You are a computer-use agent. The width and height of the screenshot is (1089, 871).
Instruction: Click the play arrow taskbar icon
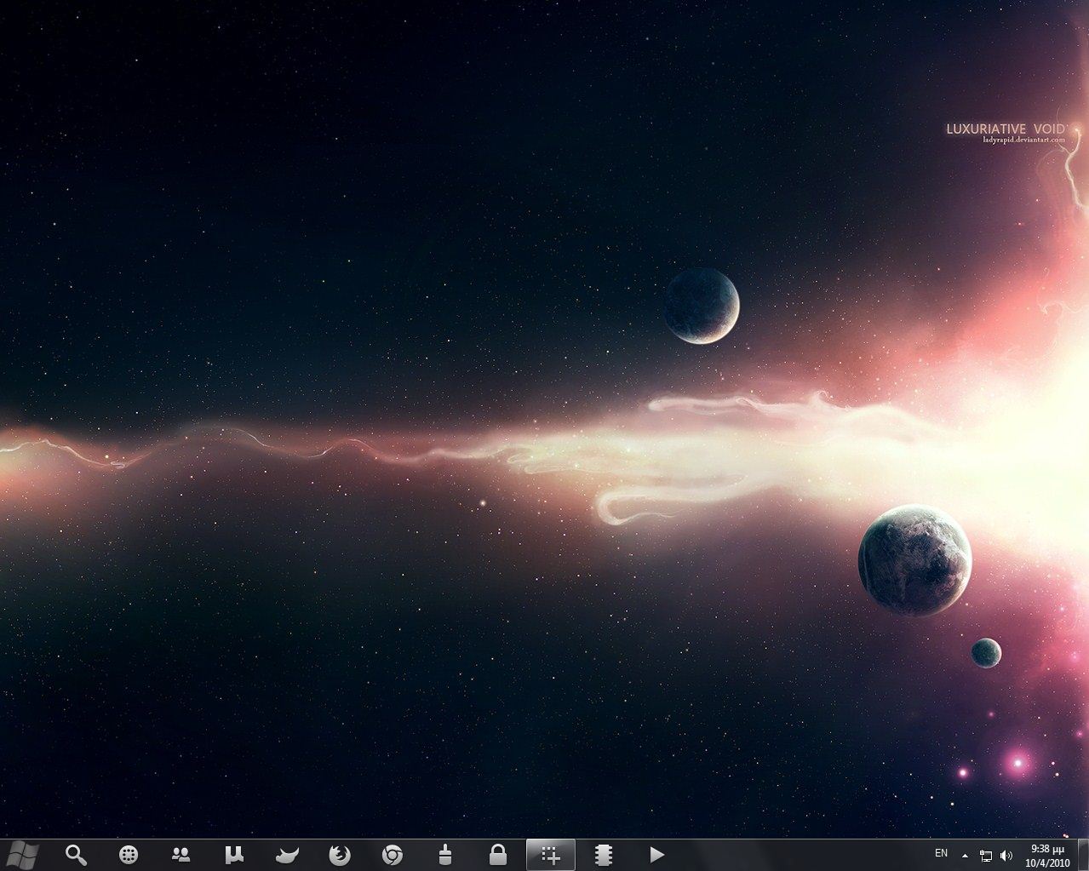click(656, 854)
